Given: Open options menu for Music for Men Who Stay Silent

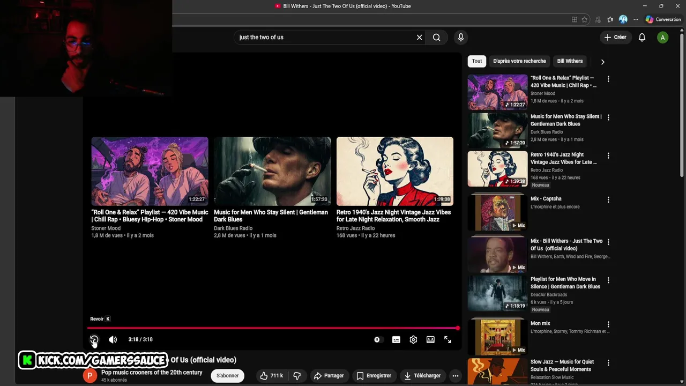Looking at the screenshot, I should pos(608,117).
